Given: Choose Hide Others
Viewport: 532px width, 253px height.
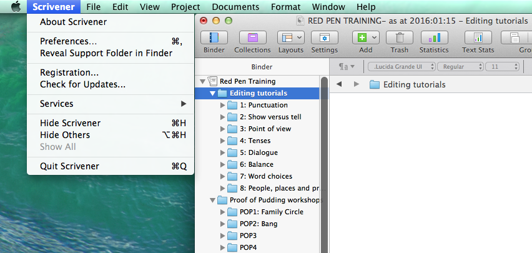Looking at the screenshot, I should tap(111, 135).
